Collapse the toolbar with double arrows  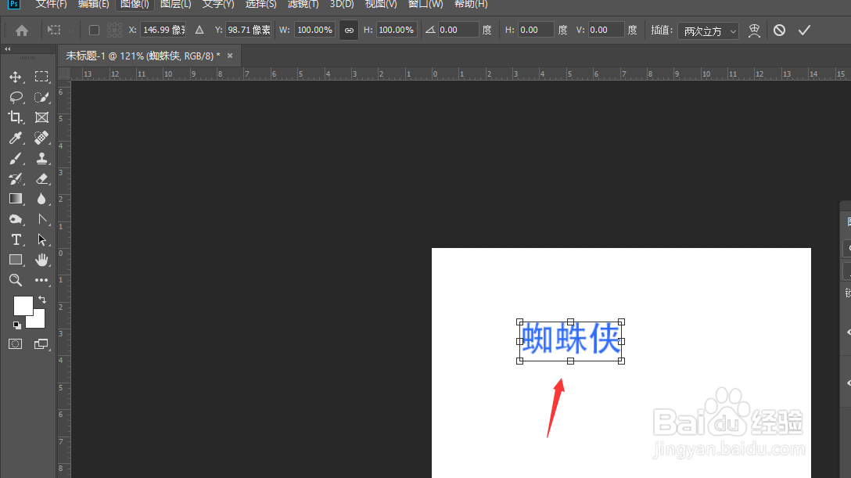pos(8,49)
